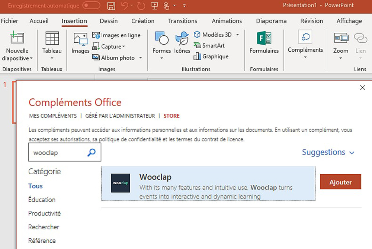Click the Modèles 3D cube icon
This screenshot has height=249, width=372.
(x=197, y=35)
